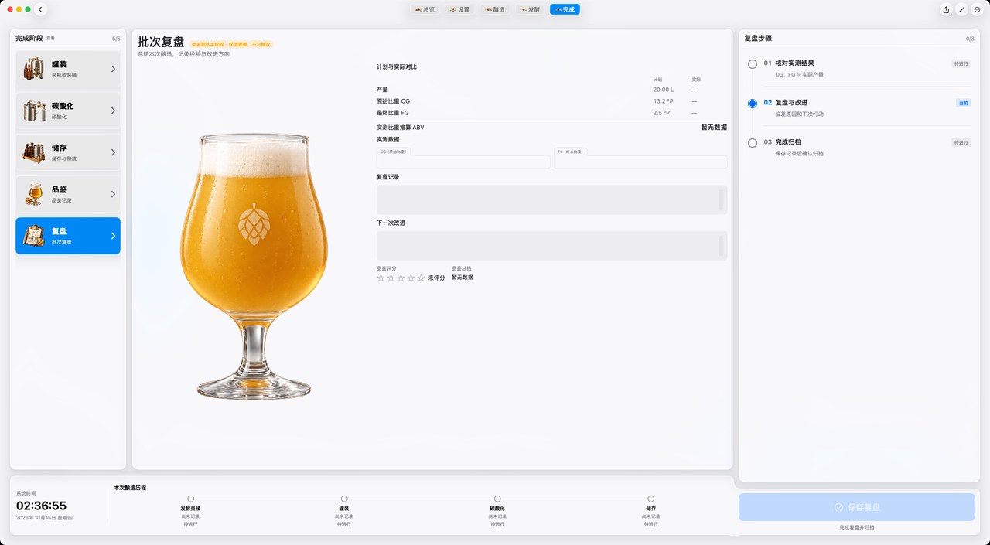Expand the 碳酸化 stage chevron

(x=113, y=111)
